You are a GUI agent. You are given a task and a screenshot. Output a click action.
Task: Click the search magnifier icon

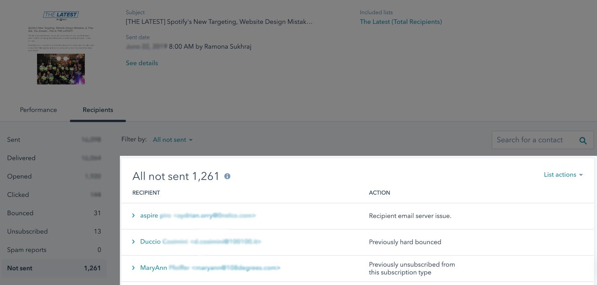tap(583, 140)
